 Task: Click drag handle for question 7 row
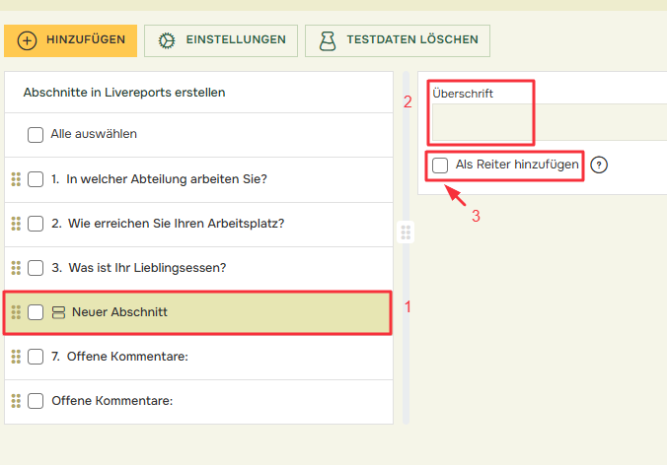click(16, 357)
